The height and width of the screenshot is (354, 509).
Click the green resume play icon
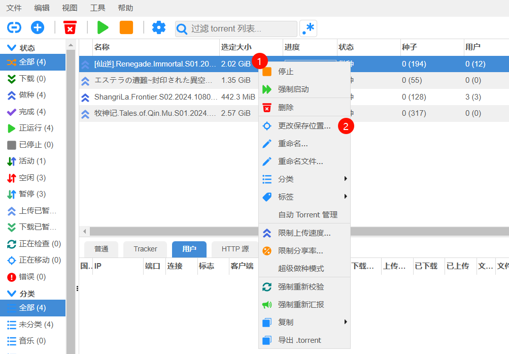tap(103, 28)
